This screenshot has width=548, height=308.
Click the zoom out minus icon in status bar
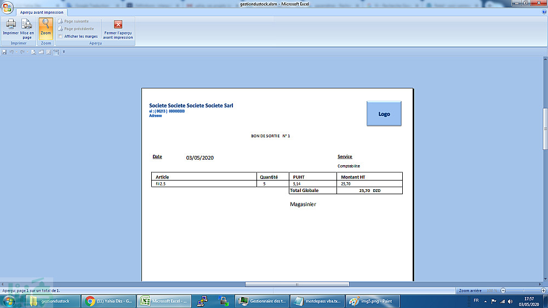pyautogui.click(x=503, y=290)
